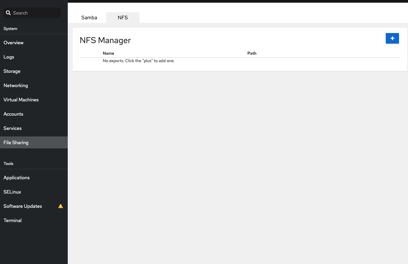Go to Logs in the sidebar
408x264 pixels.
coord(34,57)
